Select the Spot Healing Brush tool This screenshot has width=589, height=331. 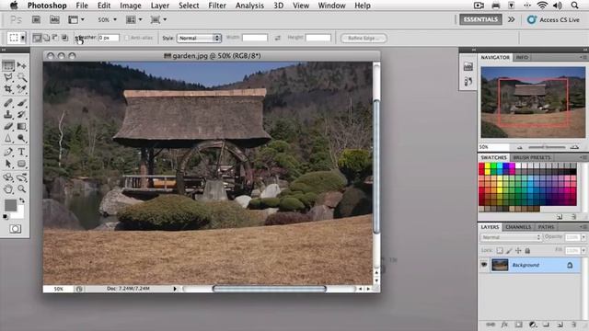8,103
